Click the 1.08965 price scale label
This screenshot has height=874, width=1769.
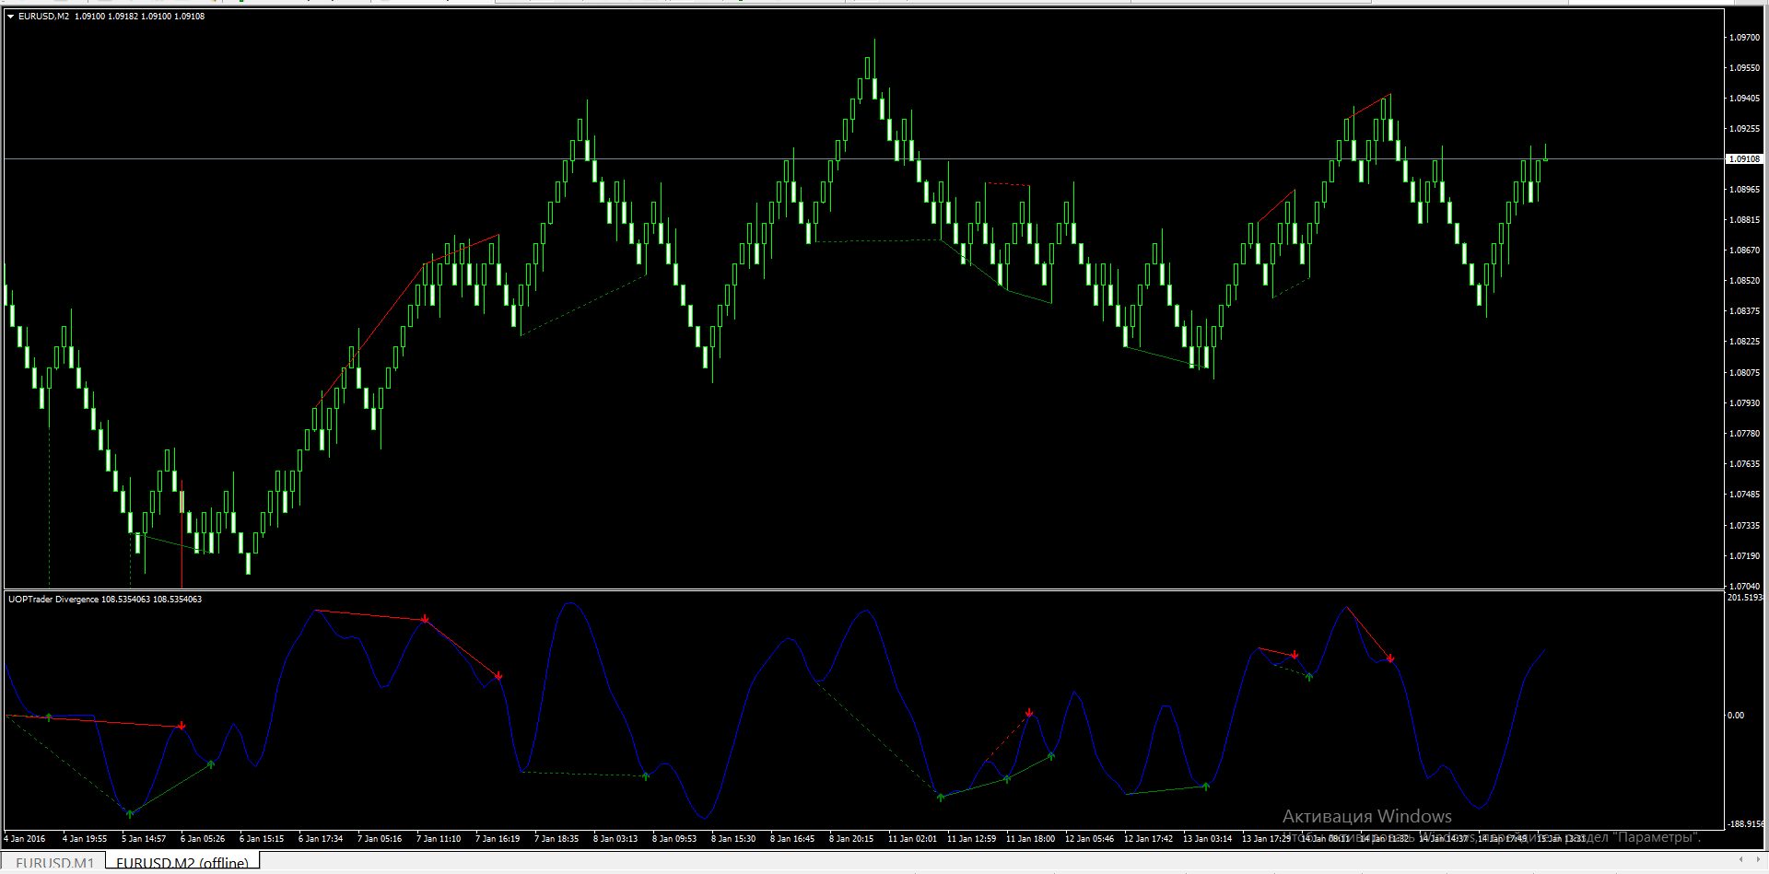click(1744, 190)
